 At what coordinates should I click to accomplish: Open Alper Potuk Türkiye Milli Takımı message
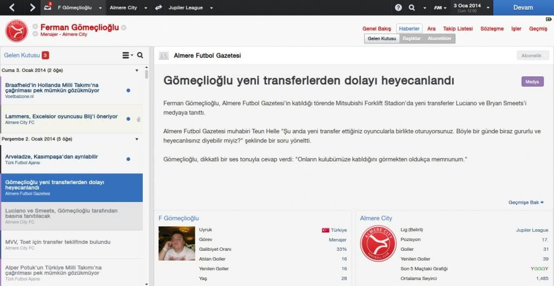[x=71, y=272]
